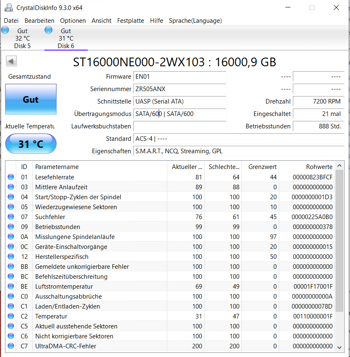Viewport: 350px width, 357px height.
Task: Open the Sprache(Language) menu
Action: pos(196,21)
